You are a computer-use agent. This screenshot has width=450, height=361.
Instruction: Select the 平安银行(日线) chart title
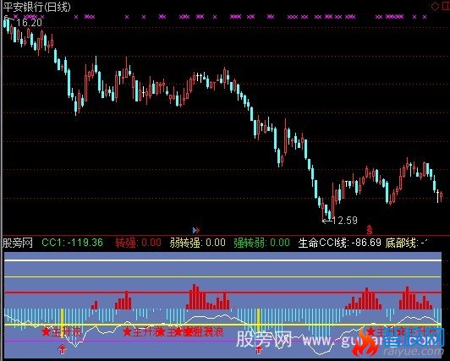pyautogui.click(x=36, y=7)
